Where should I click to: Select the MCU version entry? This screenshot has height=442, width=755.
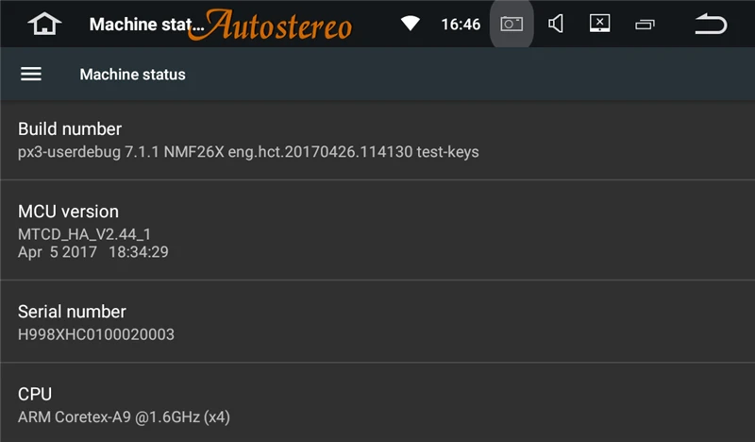(68, 212)
